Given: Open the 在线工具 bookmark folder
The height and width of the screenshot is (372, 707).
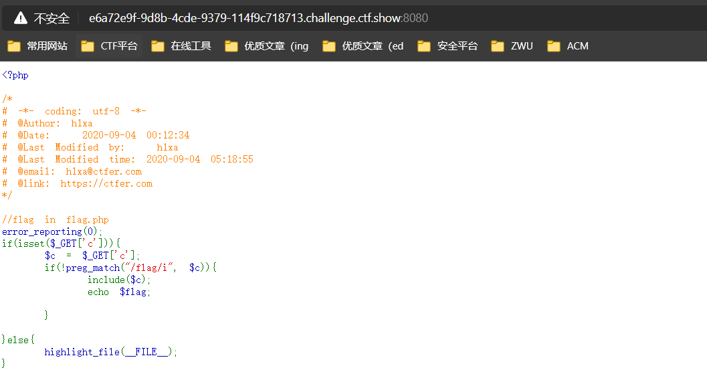Looking at the screenshot, I should coord(181,46).
